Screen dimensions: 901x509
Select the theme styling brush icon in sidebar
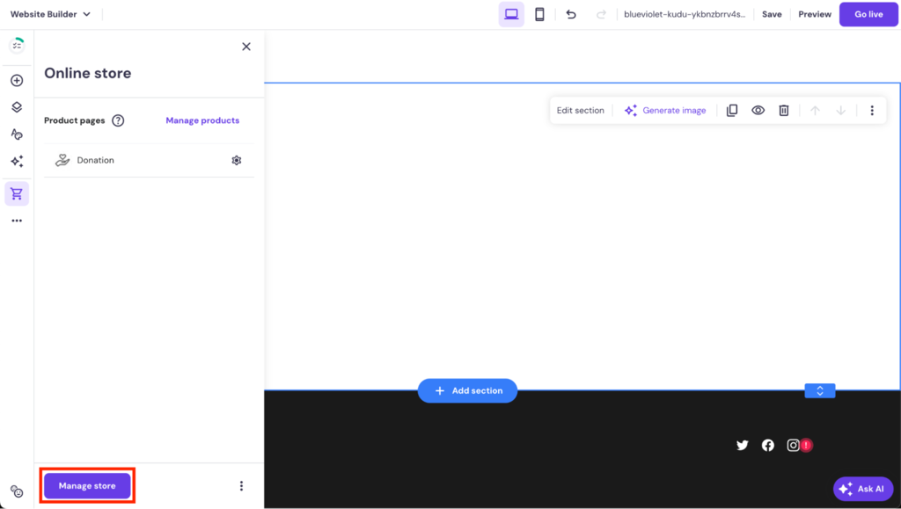(16, 134)
